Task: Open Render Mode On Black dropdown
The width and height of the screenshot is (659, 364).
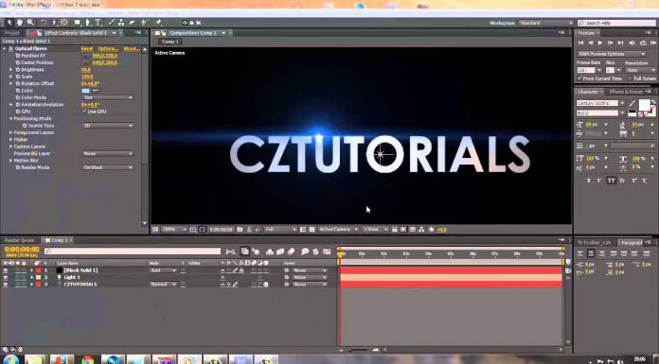Action: click(x=108, y=167)
